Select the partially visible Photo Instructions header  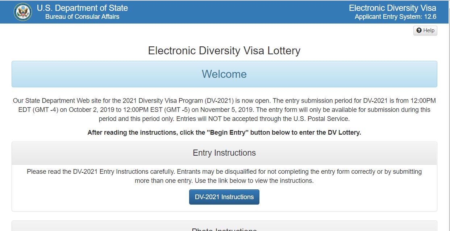click(x=224, y=228)
